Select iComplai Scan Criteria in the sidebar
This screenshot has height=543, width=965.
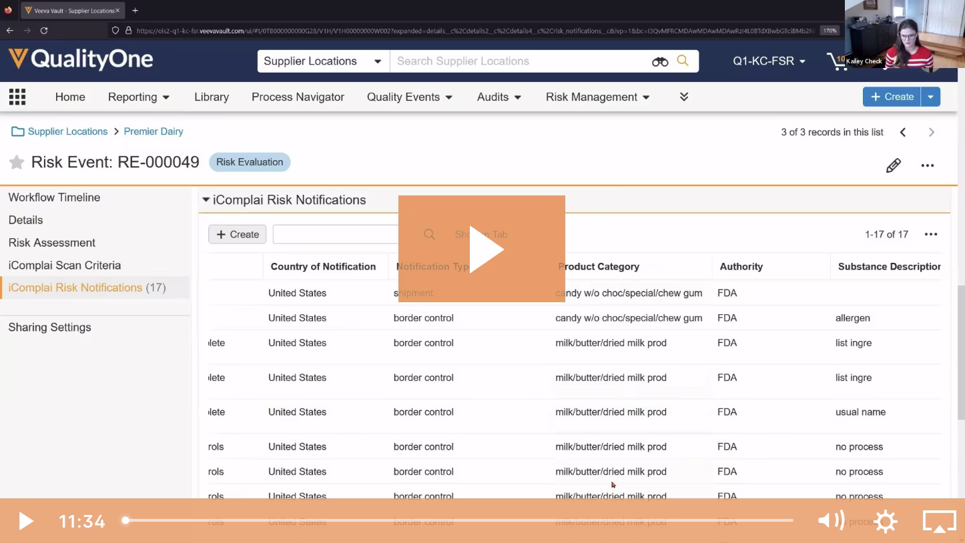(x=65, y=265)
